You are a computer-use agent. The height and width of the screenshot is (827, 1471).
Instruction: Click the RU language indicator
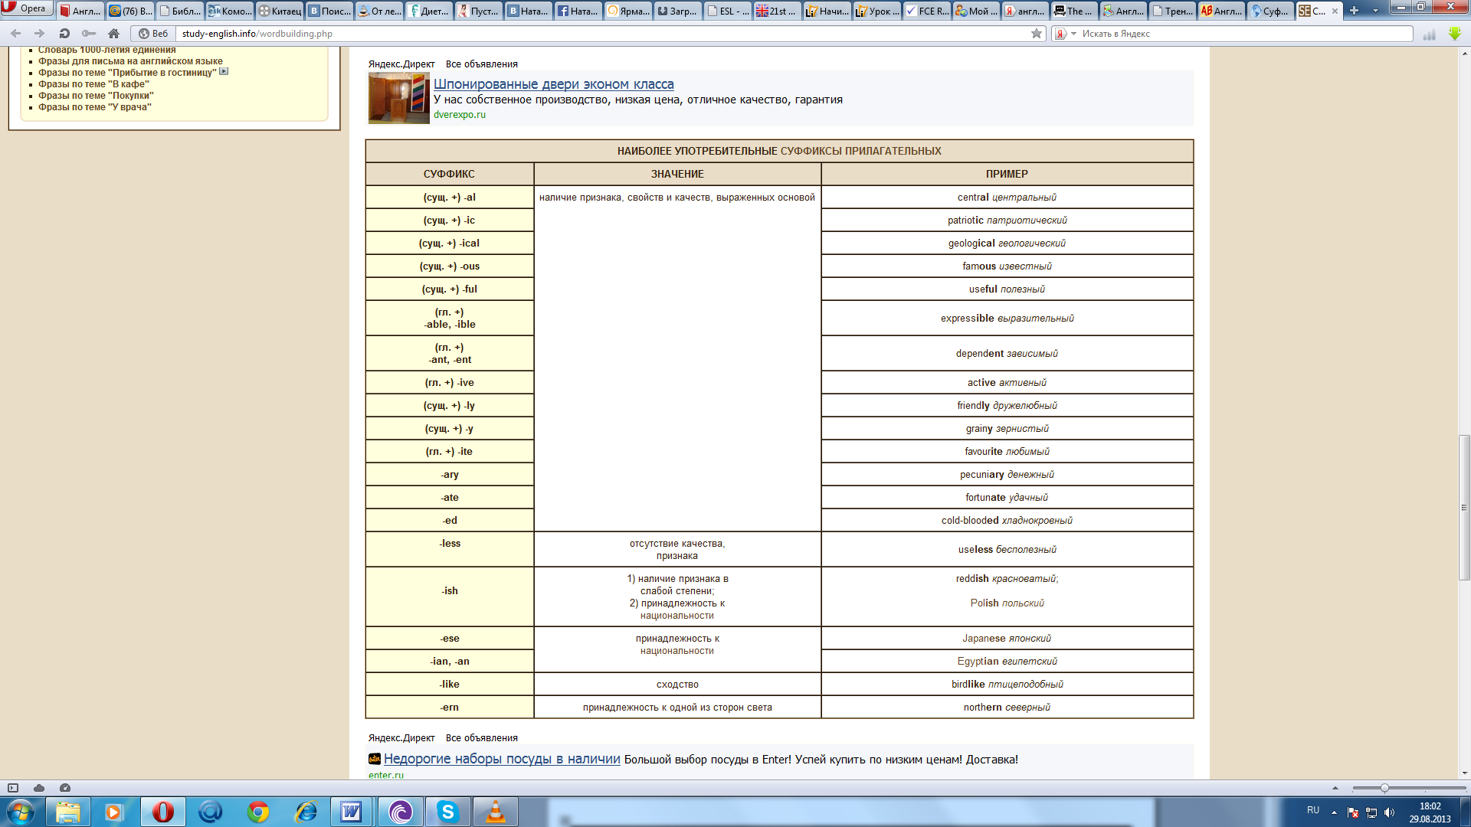pos(1313,810)
